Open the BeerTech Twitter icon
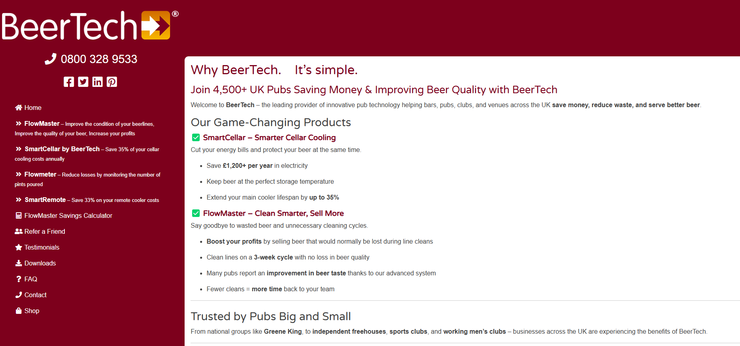This screenshot has width=740, height=346. [83, 82]
